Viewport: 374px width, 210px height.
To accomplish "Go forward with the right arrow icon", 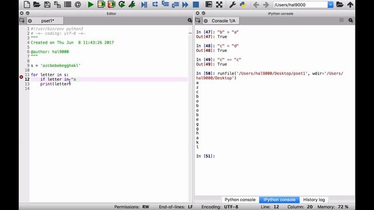I will (266, 5).
